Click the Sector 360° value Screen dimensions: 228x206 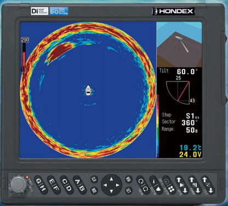pos(190,122)
